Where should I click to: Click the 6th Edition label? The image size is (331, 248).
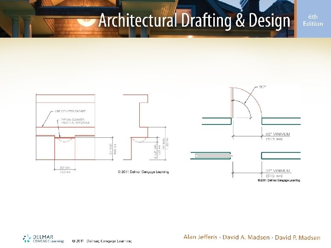coord(313,20)
